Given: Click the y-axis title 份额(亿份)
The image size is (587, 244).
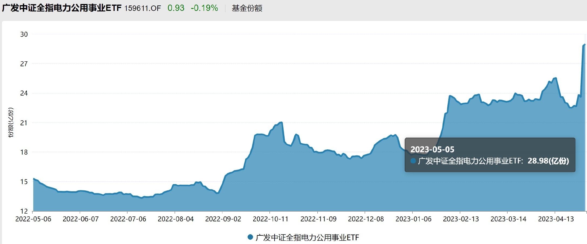Looking at the screenshot, I should (11, 123).
